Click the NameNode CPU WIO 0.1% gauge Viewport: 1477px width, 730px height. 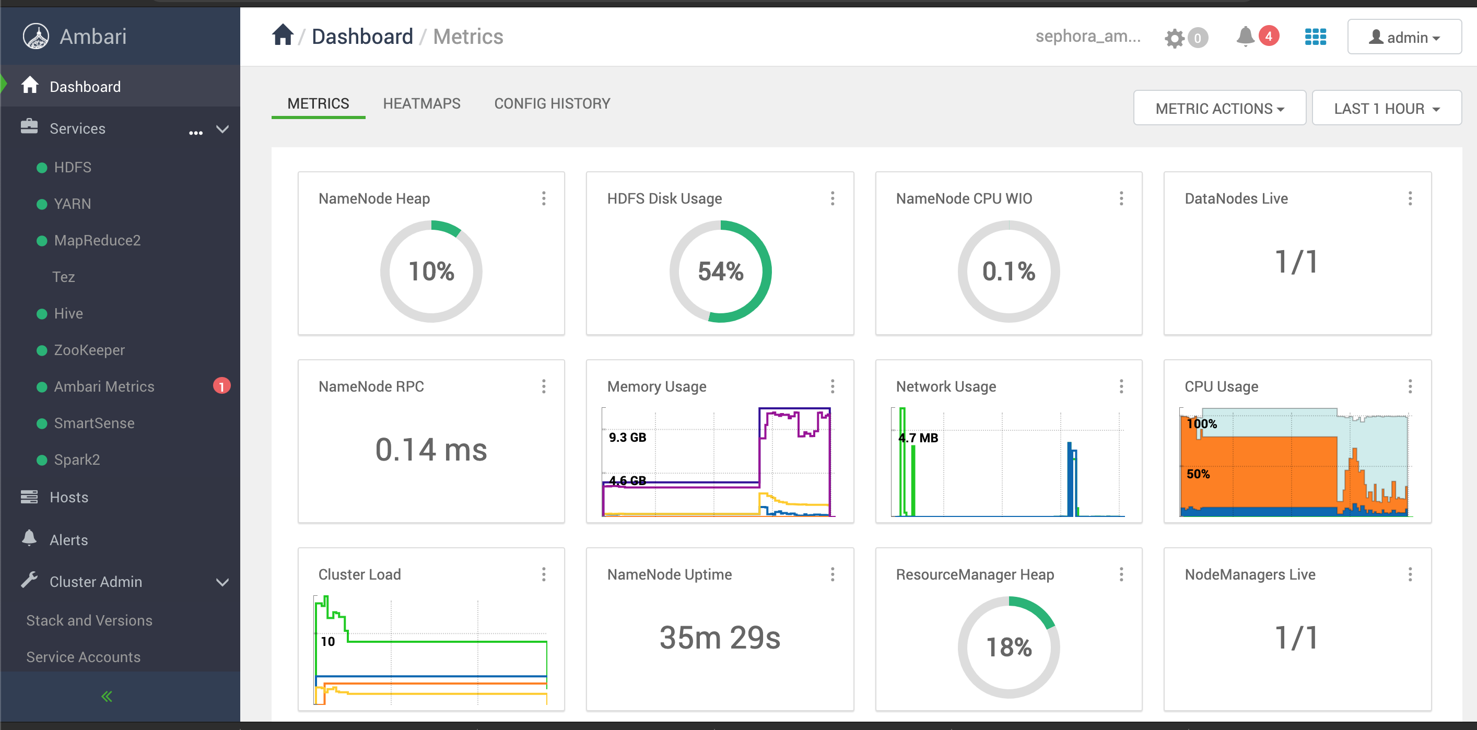[1009, 271]
